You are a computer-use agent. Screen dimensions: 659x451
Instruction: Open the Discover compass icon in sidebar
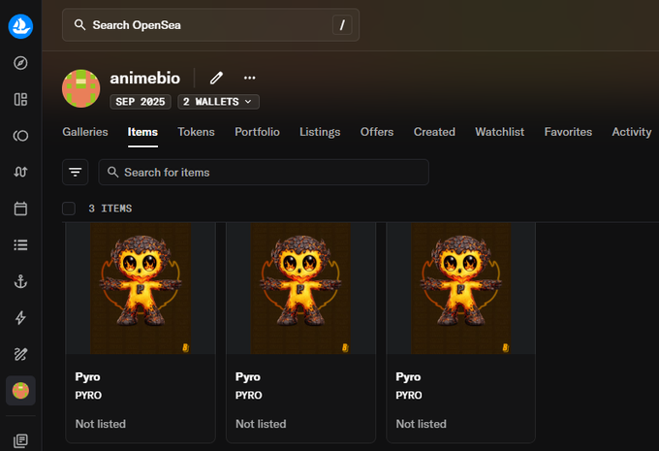[20, 63]
